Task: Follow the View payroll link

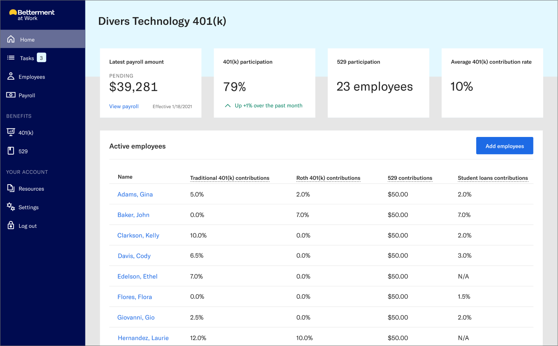Action: 124,106
